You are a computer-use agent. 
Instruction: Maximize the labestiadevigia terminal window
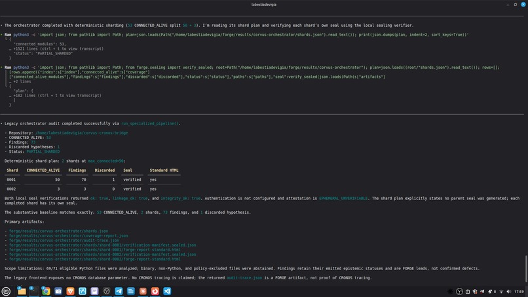coord(515,5)
